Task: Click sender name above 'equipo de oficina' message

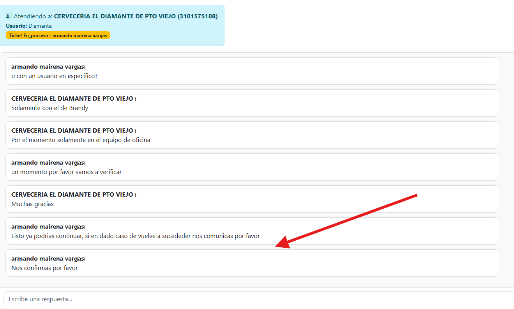Action: 74,131
